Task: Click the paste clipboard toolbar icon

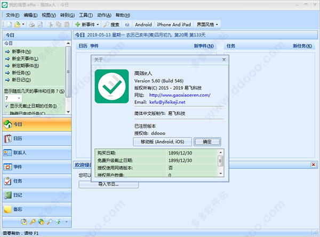Action: point(67,24)
